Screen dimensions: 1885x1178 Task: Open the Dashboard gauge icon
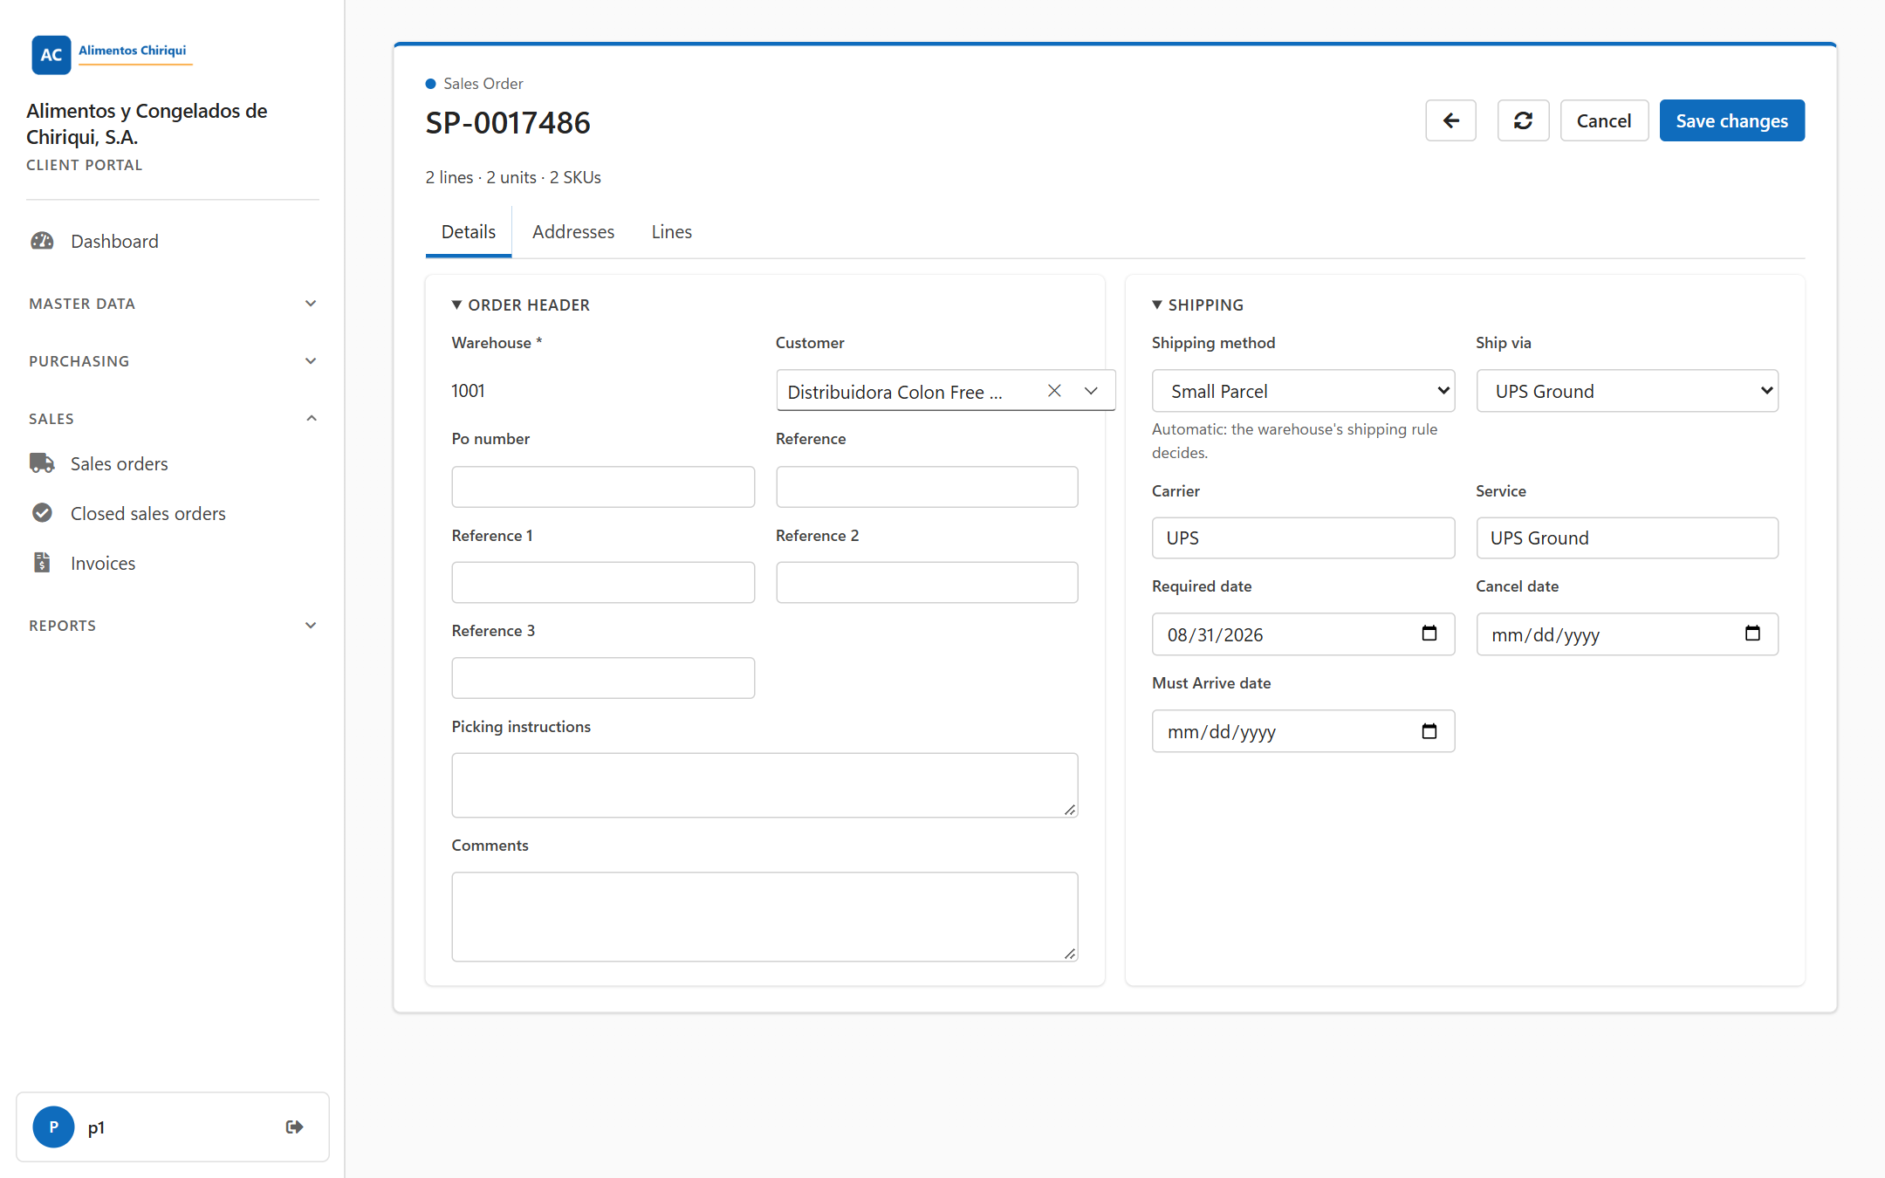click(42, 241)
